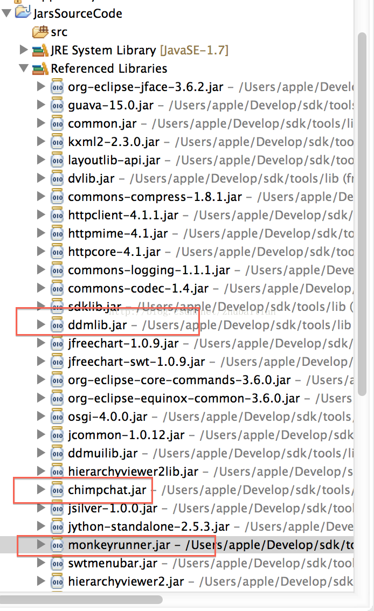Click the JarsSourceCode project folder icon
The height and width of the screenshot is (611, 374).
tap(23, 12)
